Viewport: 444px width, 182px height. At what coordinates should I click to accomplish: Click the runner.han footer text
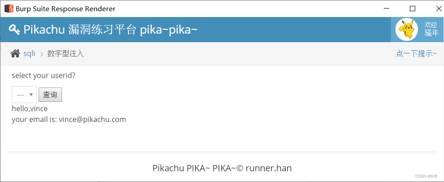point(268,169)
